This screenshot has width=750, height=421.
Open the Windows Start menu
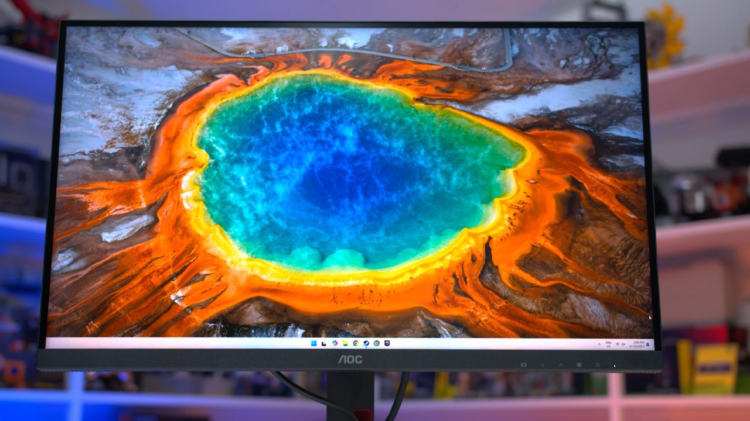pyautogui.click(x=314, y=343)
